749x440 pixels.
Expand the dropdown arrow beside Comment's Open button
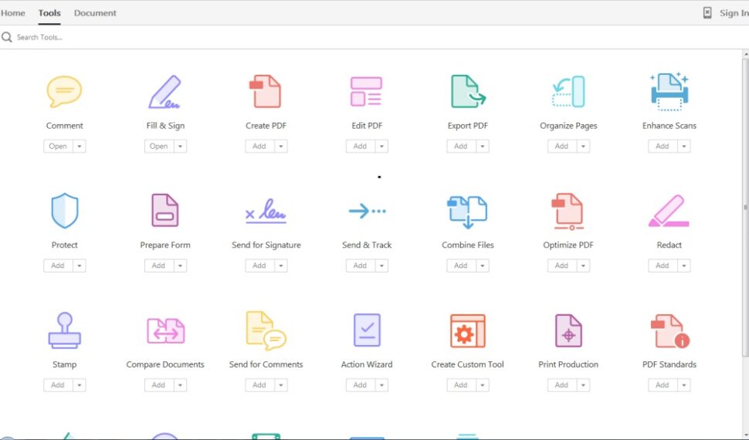[x=80, y=146]
